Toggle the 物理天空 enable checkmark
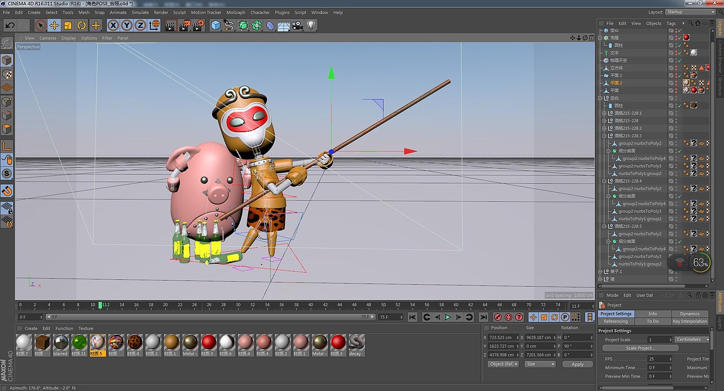The height and width of the screenshot is (391, 724). tap(680, 60)
